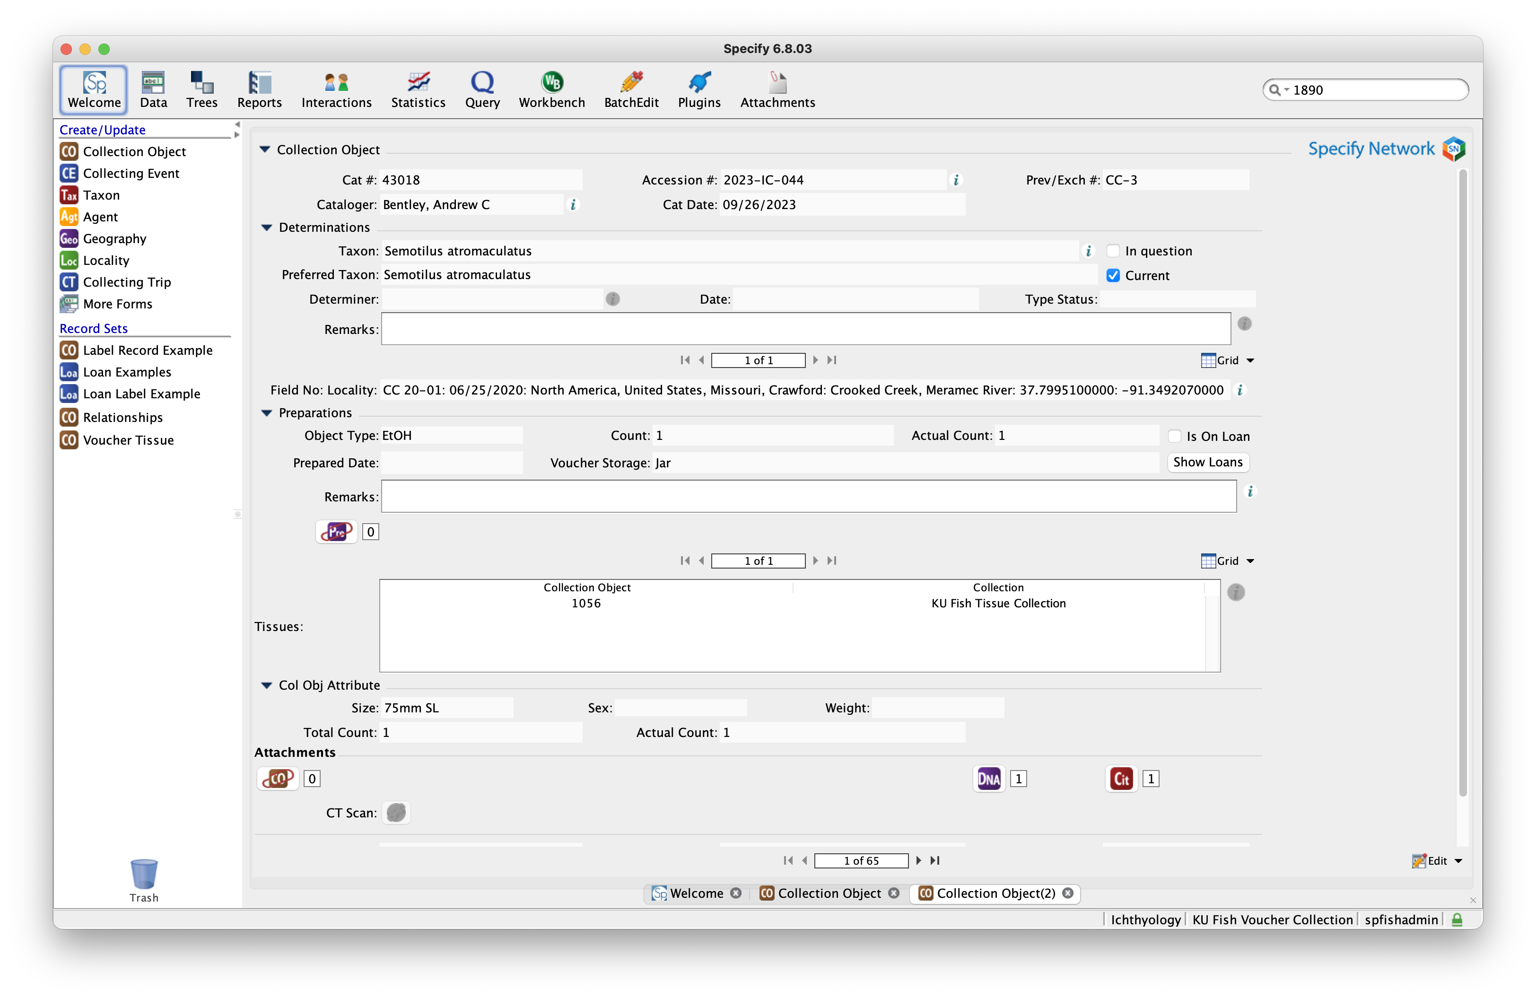
Task: Collapse the sidebar with the left arrow
Action: [x=237, y=124]
